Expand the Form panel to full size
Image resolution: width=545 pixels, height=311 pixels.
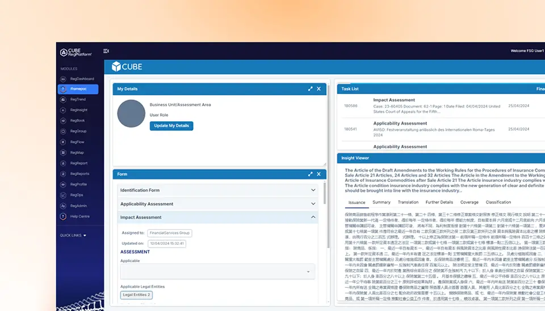point(310,174)
